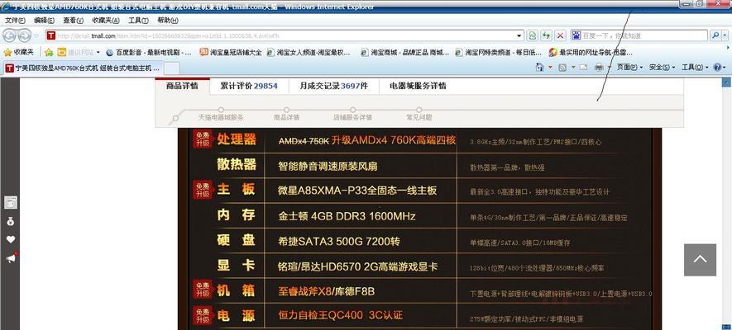Open the 工具(O) command bar dropdown
This screenshot has height=330, width=732.
[695, 68]
